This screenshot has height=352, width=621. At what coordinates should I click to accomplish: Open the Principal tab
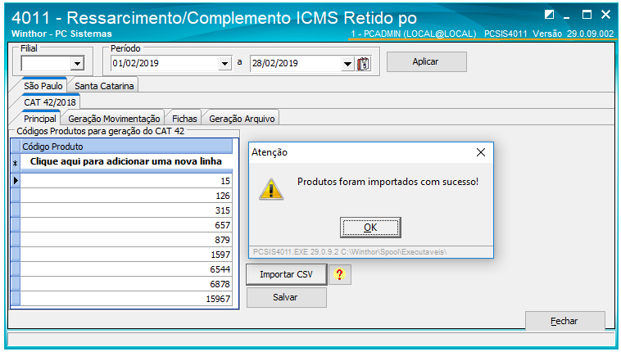pos(39,119)
